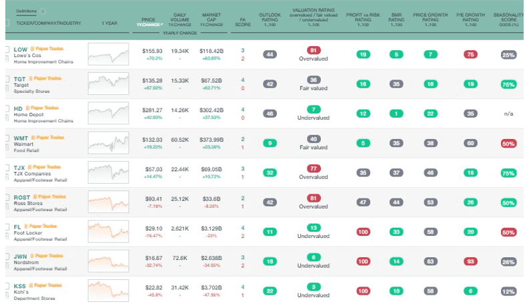The height and width of the screenshot is (308, 525).
Task: Click the Definitions info icon
Action: (x=43, y=11)
